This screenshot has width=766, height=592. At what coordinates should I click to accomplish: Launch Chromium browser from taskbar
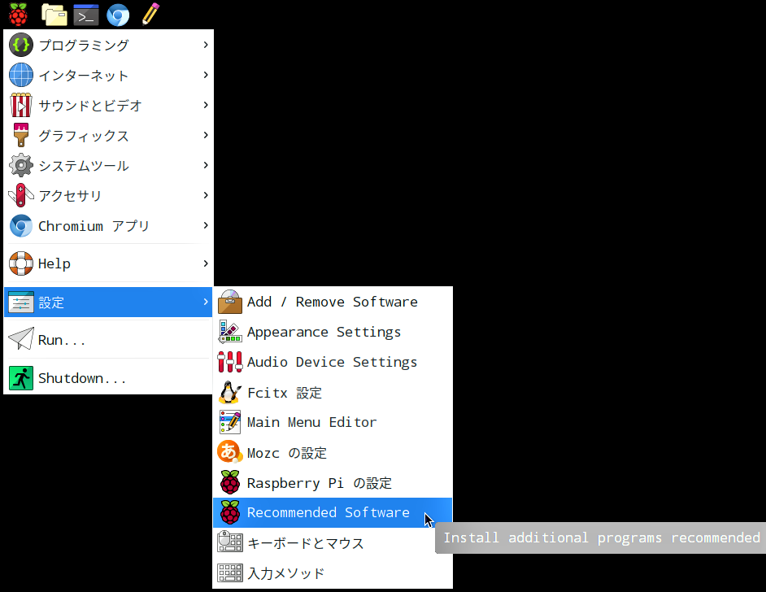click(118, 15)
